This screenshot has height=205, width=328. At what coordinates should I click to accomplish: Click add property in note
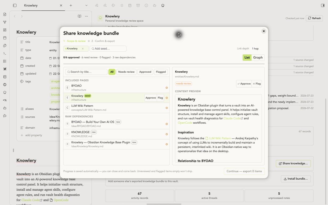point(31,135)
